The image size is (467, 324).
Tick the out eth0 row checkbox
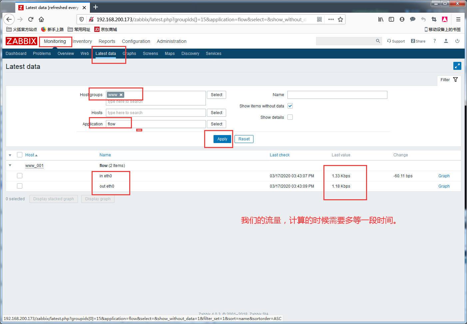pyautogui.click(x=20, y=186)
